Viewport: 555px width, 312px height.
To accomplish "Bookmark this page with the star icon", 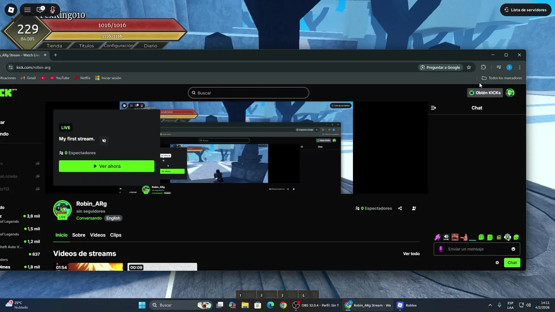I will pos(469,67).
